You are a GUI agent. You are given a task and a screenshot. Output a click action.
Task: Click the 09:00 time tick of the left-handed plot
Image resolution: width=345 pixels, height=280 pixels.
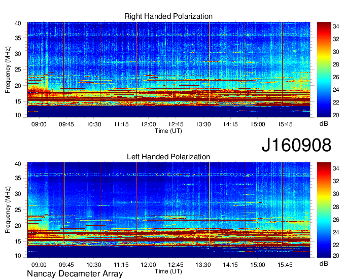[x=39, y=265]
